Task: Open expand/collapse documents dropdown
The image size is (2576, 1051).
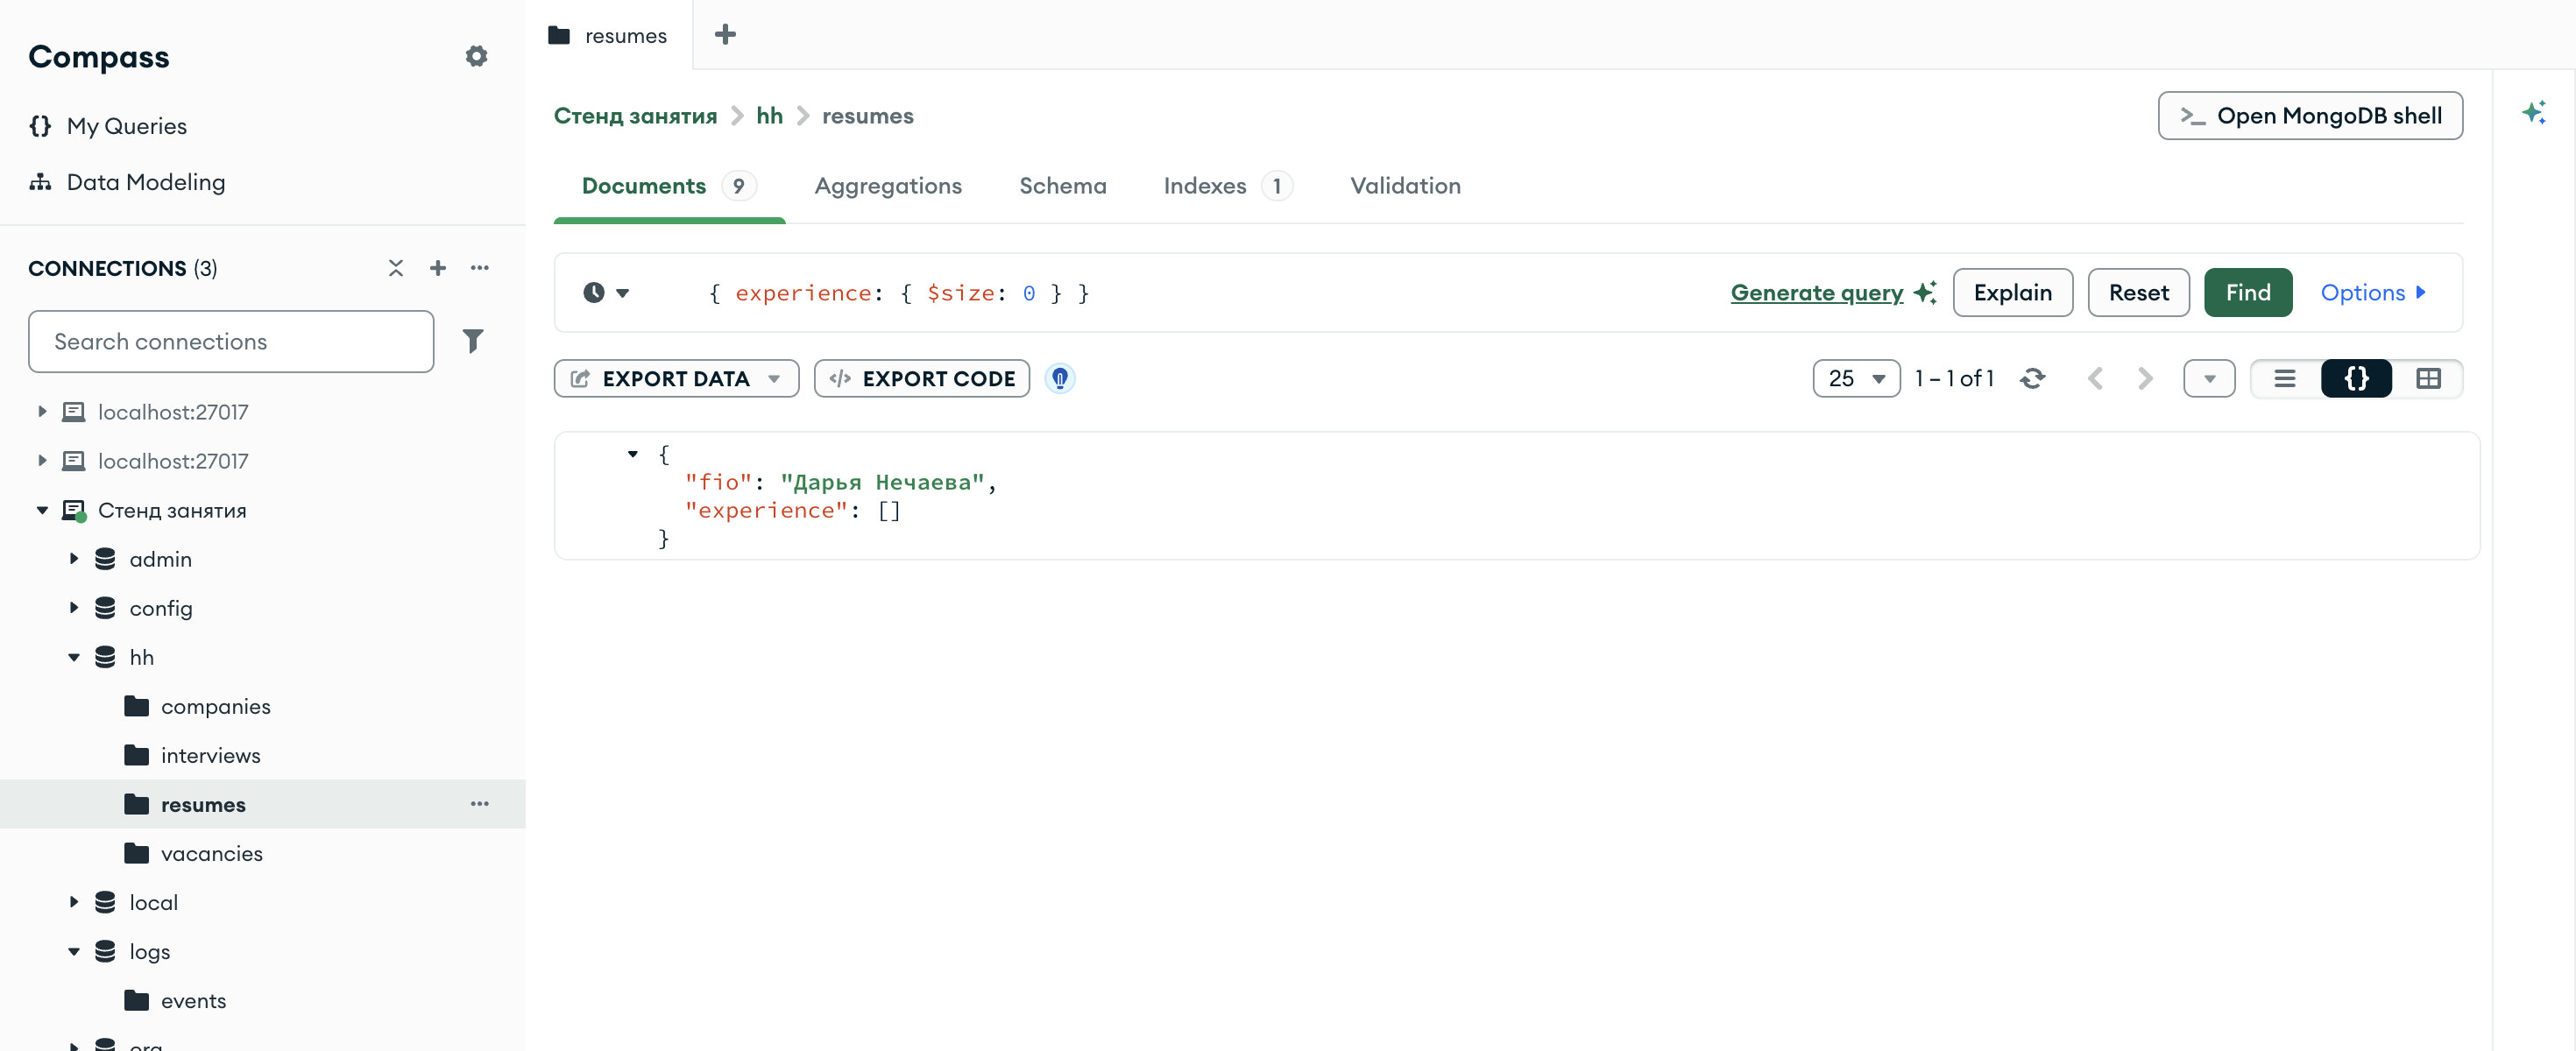Action: (x=2209, y=379)
